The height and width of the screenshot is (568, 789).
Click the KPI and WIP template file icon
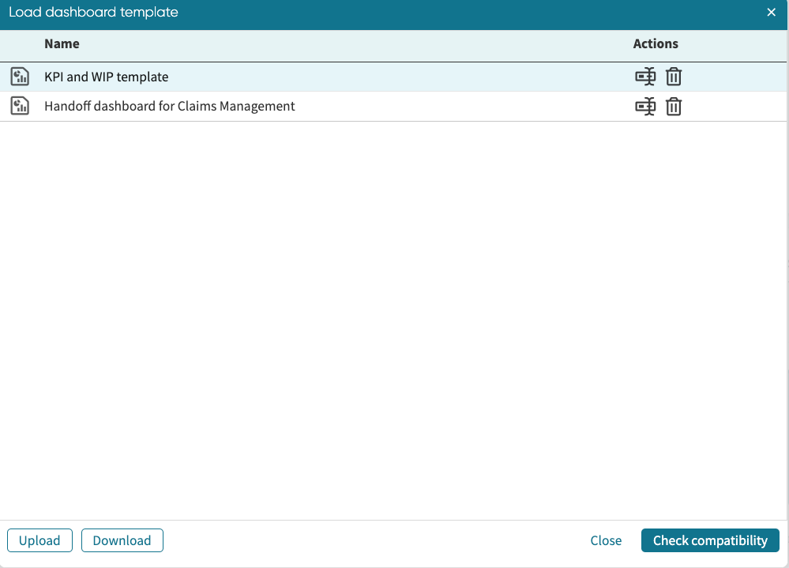point(20,77)
